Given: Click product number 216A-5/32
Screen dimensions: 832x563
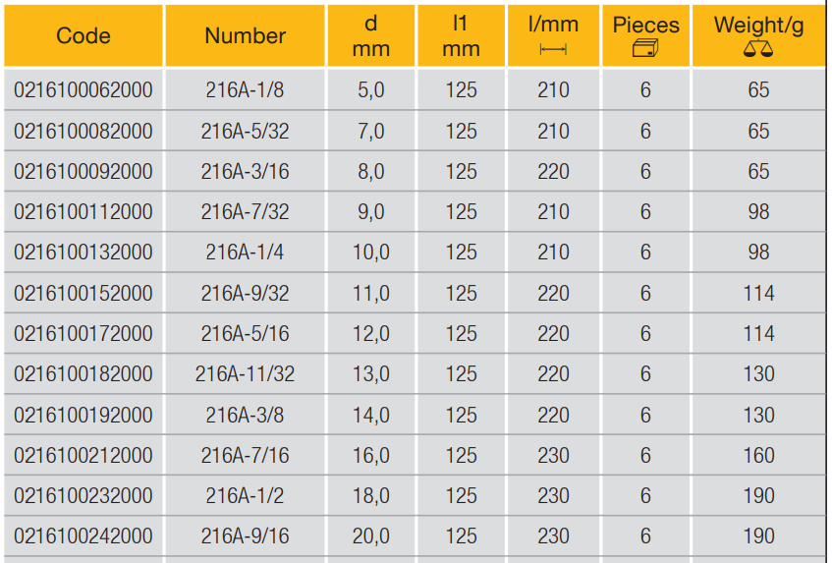Looking at the screenshot, I should click(x=245, y=131).
